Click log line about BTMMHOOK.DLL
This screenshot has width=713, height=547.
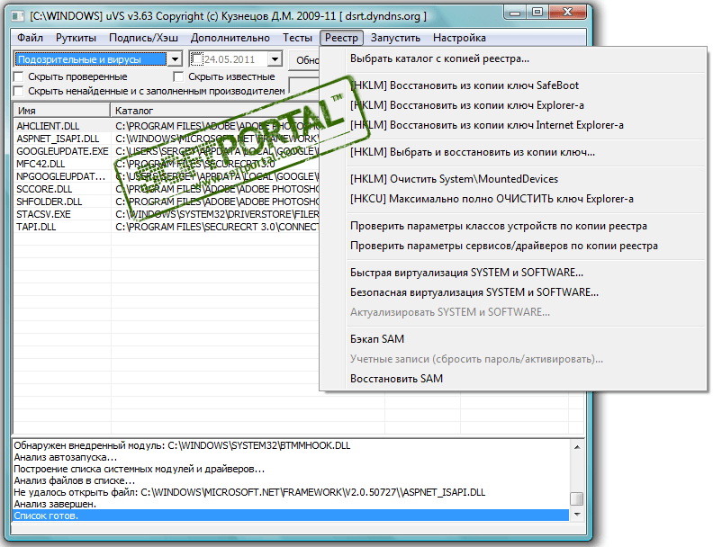tap(291, 445)
